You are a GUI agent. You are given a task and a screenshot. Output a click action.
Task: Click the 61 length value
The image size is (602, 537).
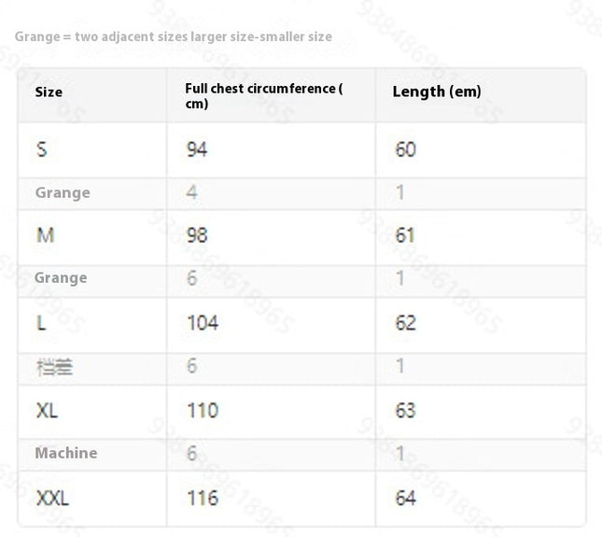(405, 235)
